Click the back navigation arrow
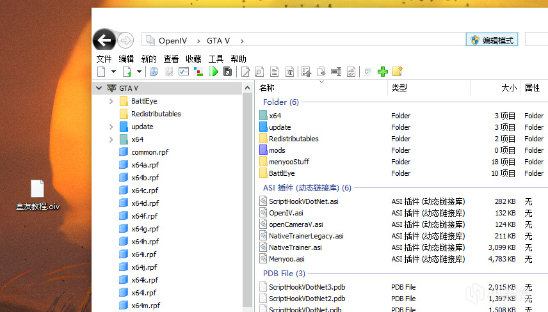 (104, 40)
